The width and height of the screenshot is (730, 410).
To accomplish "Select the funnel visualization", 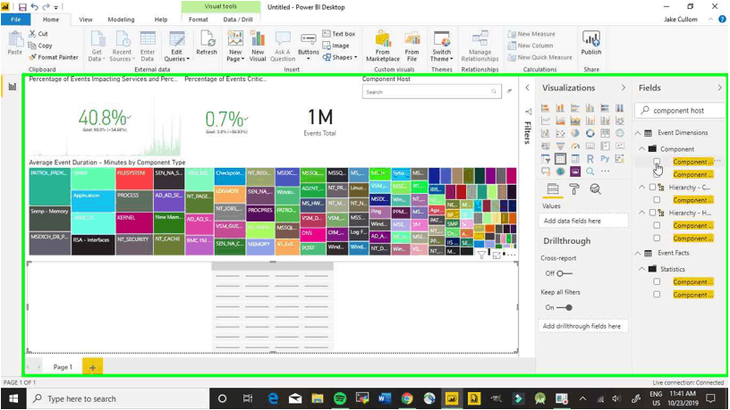I will [560, 146].
